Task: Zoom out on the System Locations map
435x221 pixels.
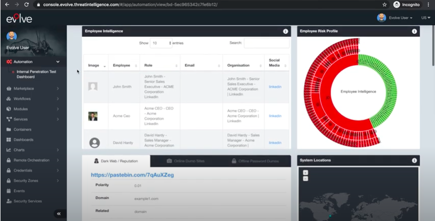Action: coord(306,179)
